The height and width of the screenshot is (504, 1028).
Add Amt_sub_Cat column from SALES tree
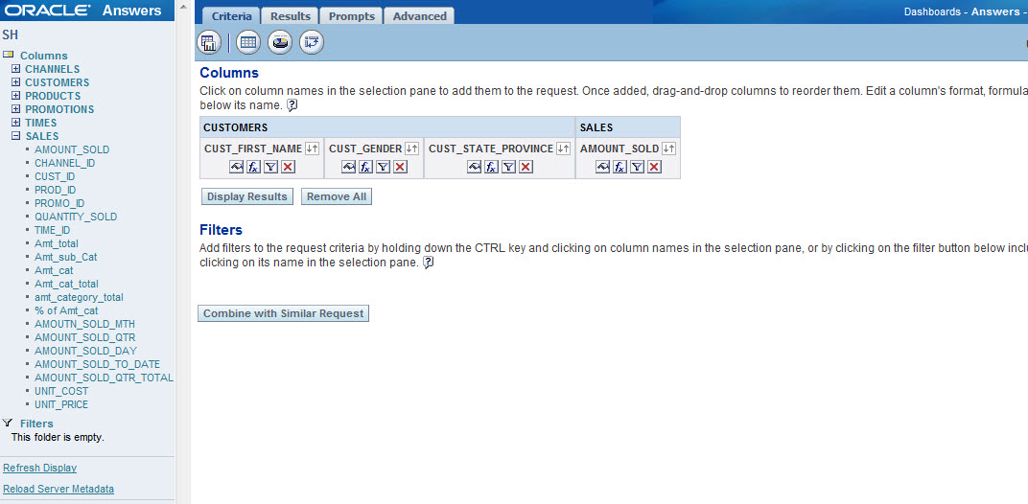65,257
